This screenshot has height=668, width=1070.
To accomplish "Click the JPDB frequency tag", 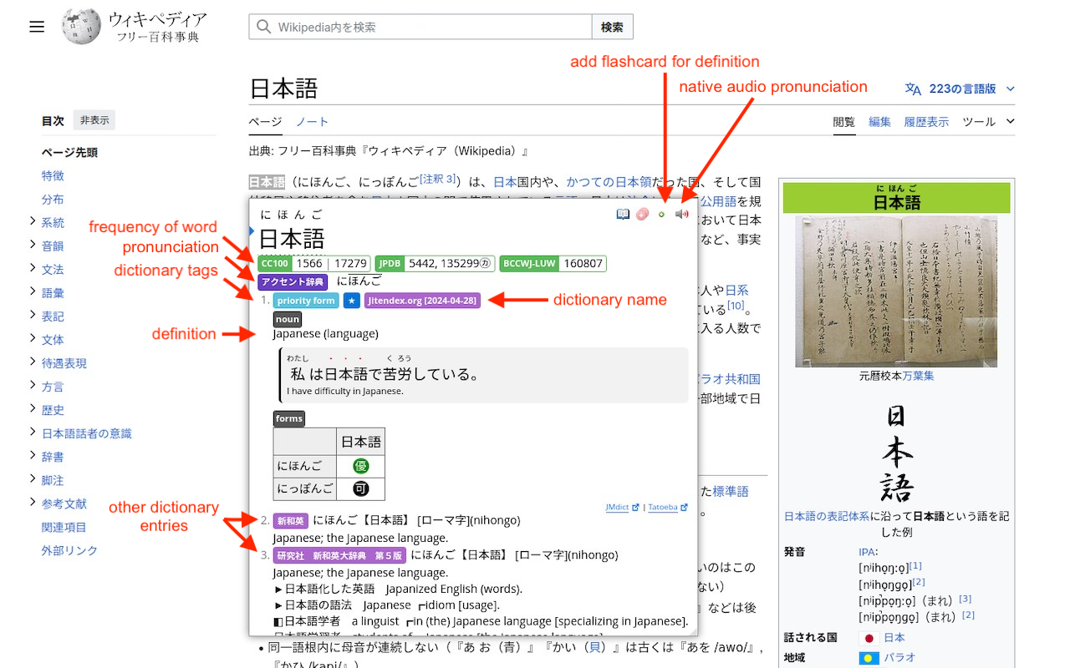I will point(390,263).
